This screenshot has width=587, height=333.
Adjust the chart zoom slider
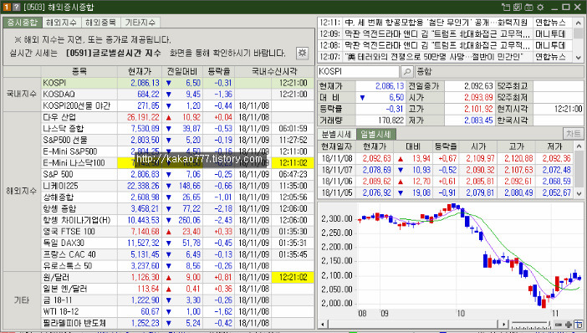click(x=532, y=325)
